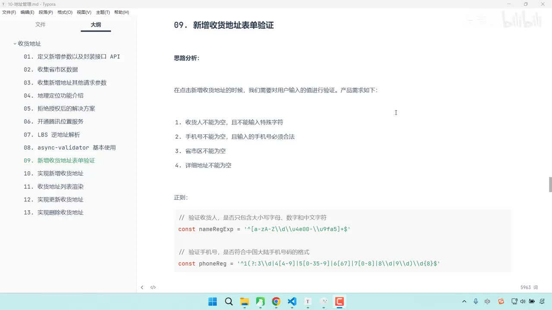Open the 编辑(E) menu

pyautogui.click(x=27, y=12)
